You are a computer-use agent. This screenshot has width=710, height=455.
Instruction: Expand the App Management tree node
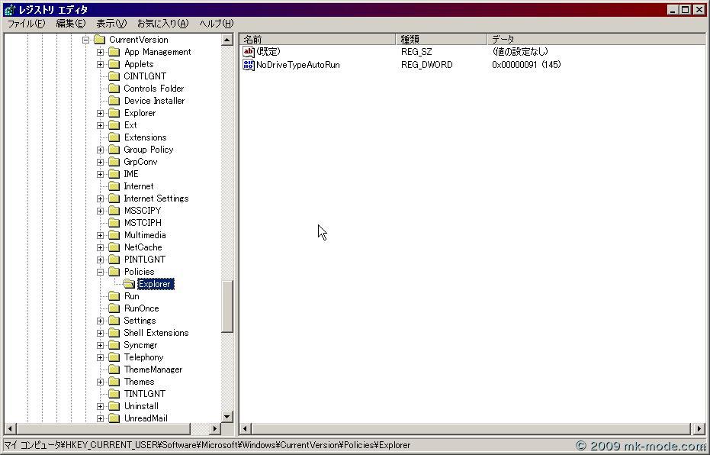pyautogui.click(x=101, y=52)
